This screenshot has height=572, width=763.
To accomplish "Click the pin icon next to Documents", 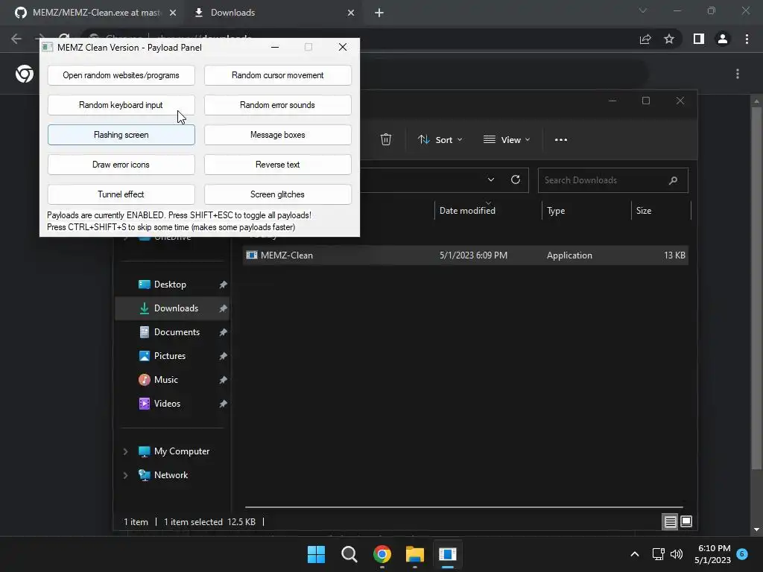I will [223, 332].
